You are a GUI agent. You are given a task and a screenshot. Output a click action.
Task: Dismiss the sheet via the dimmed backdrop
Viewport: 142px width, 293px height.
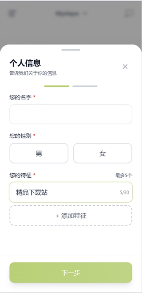point(71,30)
